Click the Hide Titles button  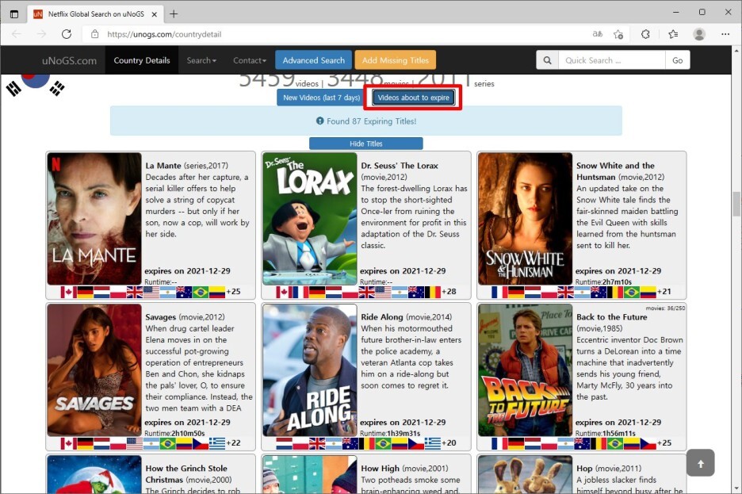tap(365, 144)
